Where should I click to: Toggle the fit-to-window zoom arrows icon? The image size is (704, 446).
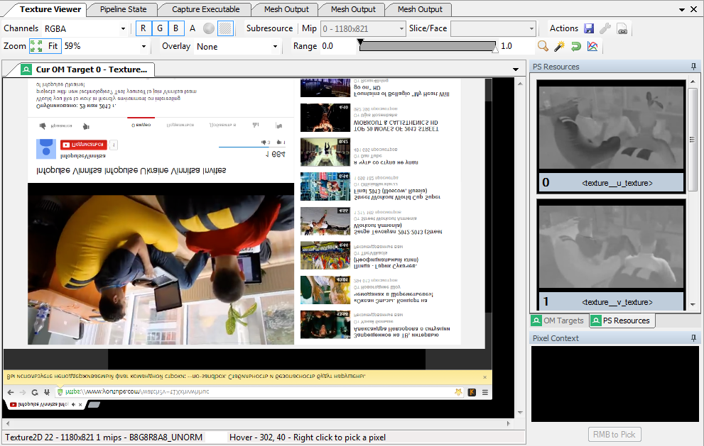[x=36, y=46]
